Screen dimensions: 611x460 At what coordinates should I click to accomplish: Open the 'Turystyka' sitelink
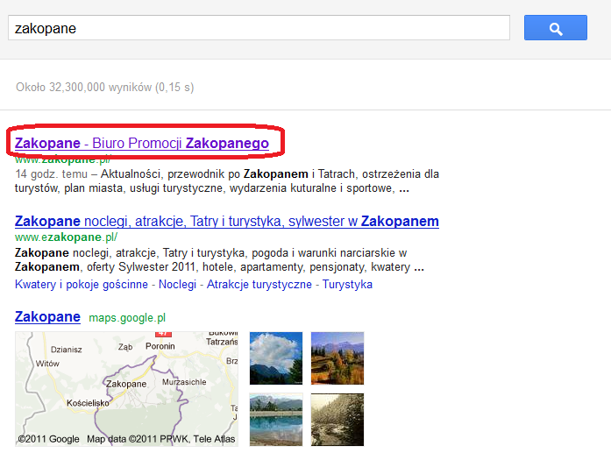pyautogui.click(x=347, y=285)
